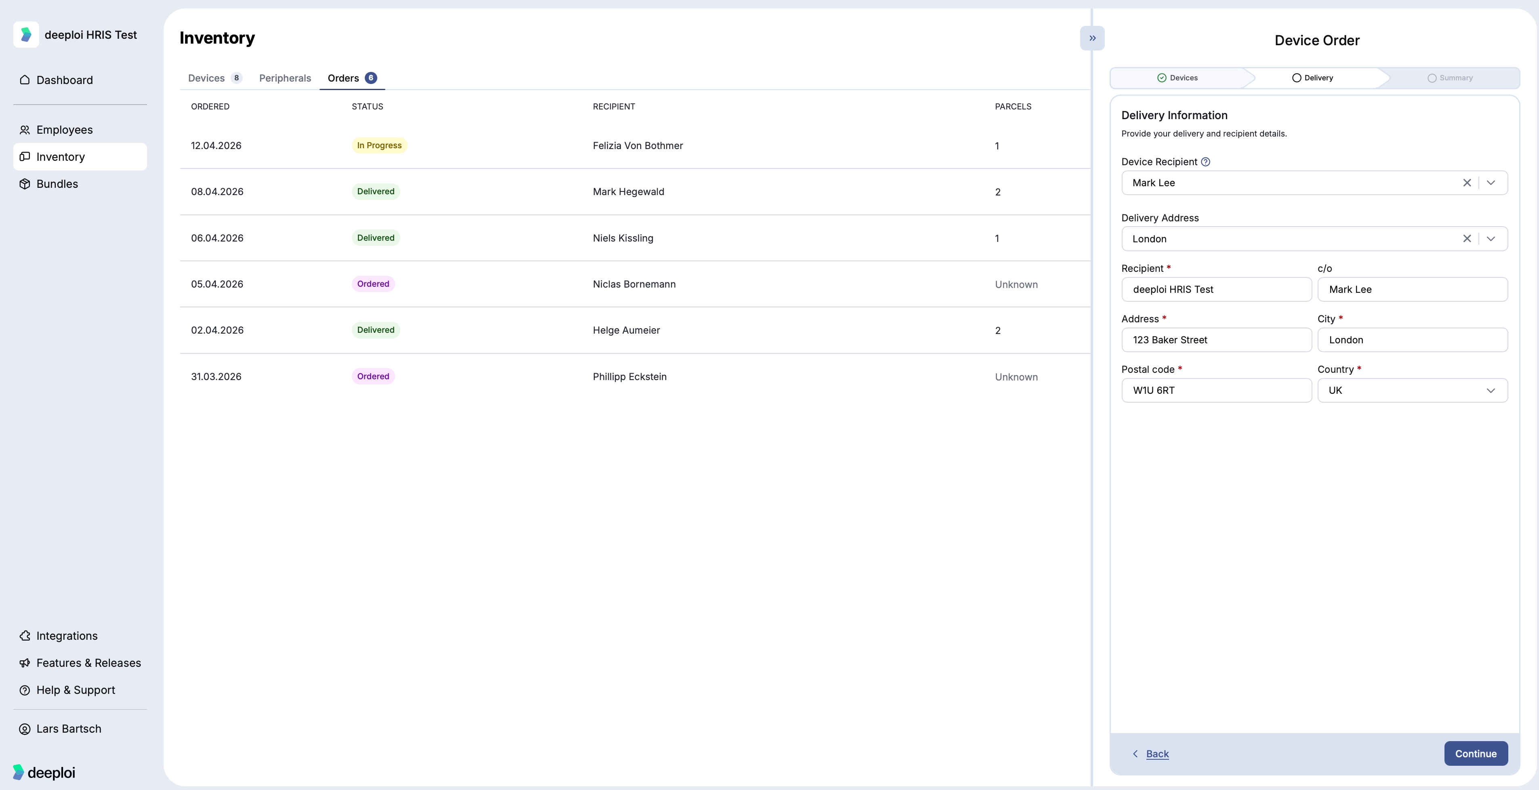Click the Niels Kissling recipient name
Viewport: 1539px width, 790px height.
point(622,238)
